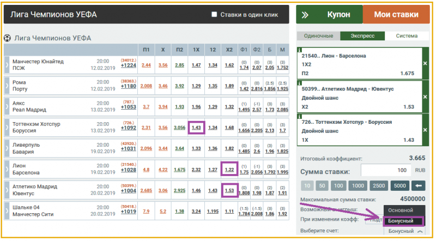Expand the Тоттенхэм Хотспур - Боруссия match row
The height and width of the screenshot is (241, 436).
pos(7,127)
